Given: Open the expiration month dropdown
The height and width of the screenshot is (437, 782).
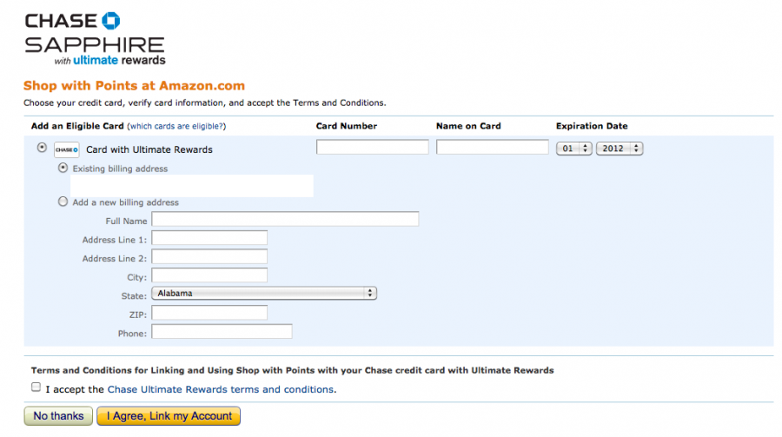Looking at the screenshot, I should pos(574,149).
